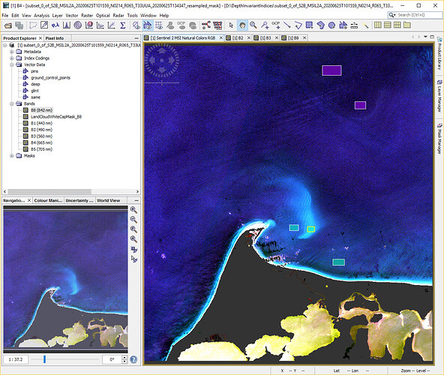Switch to the Colour Manipulation tab

[48, 200]
